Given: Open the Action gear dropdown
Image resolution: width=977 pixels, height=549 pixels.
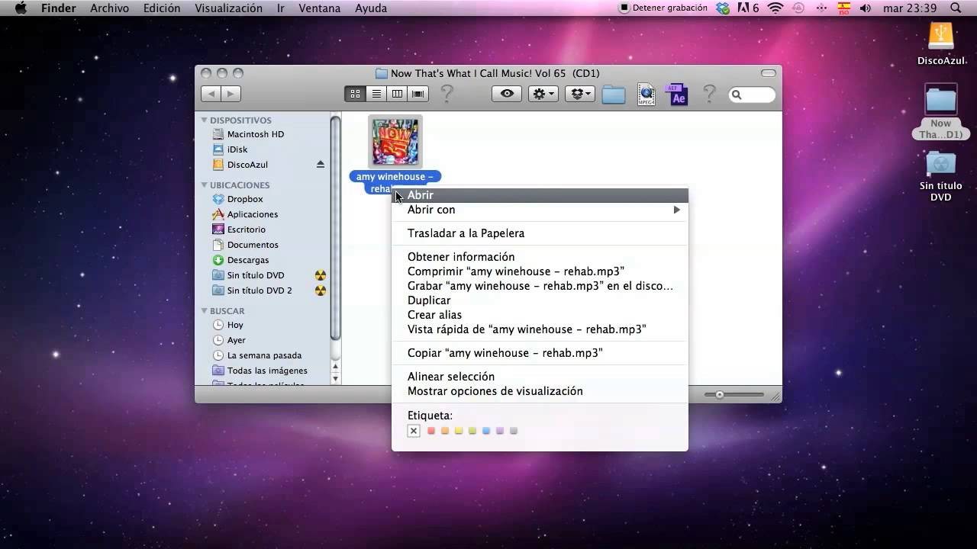Looking at the screenshot, I should tap(543, 94).
